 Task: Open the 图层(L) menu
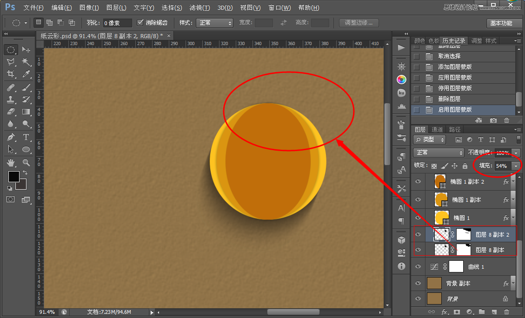116,7
